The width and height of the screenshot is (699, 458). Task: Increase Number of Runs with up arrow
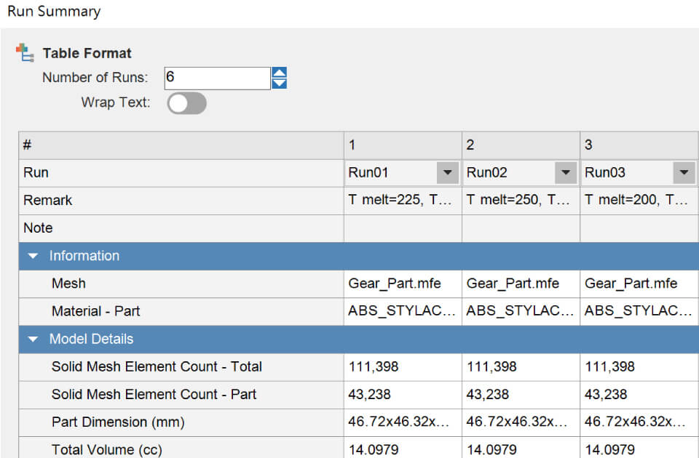click(x=279, y=73)
